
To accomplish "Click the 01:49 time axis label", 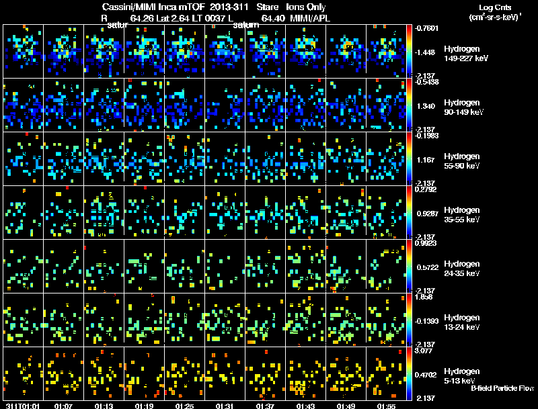I will [346, 406].
